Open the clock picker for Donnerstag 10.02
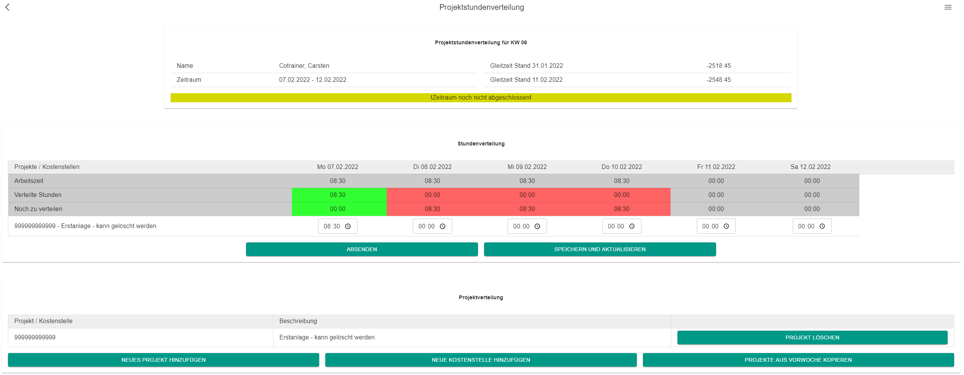The height and width of the screenshot is (375, 964). [x=632, y=226]
